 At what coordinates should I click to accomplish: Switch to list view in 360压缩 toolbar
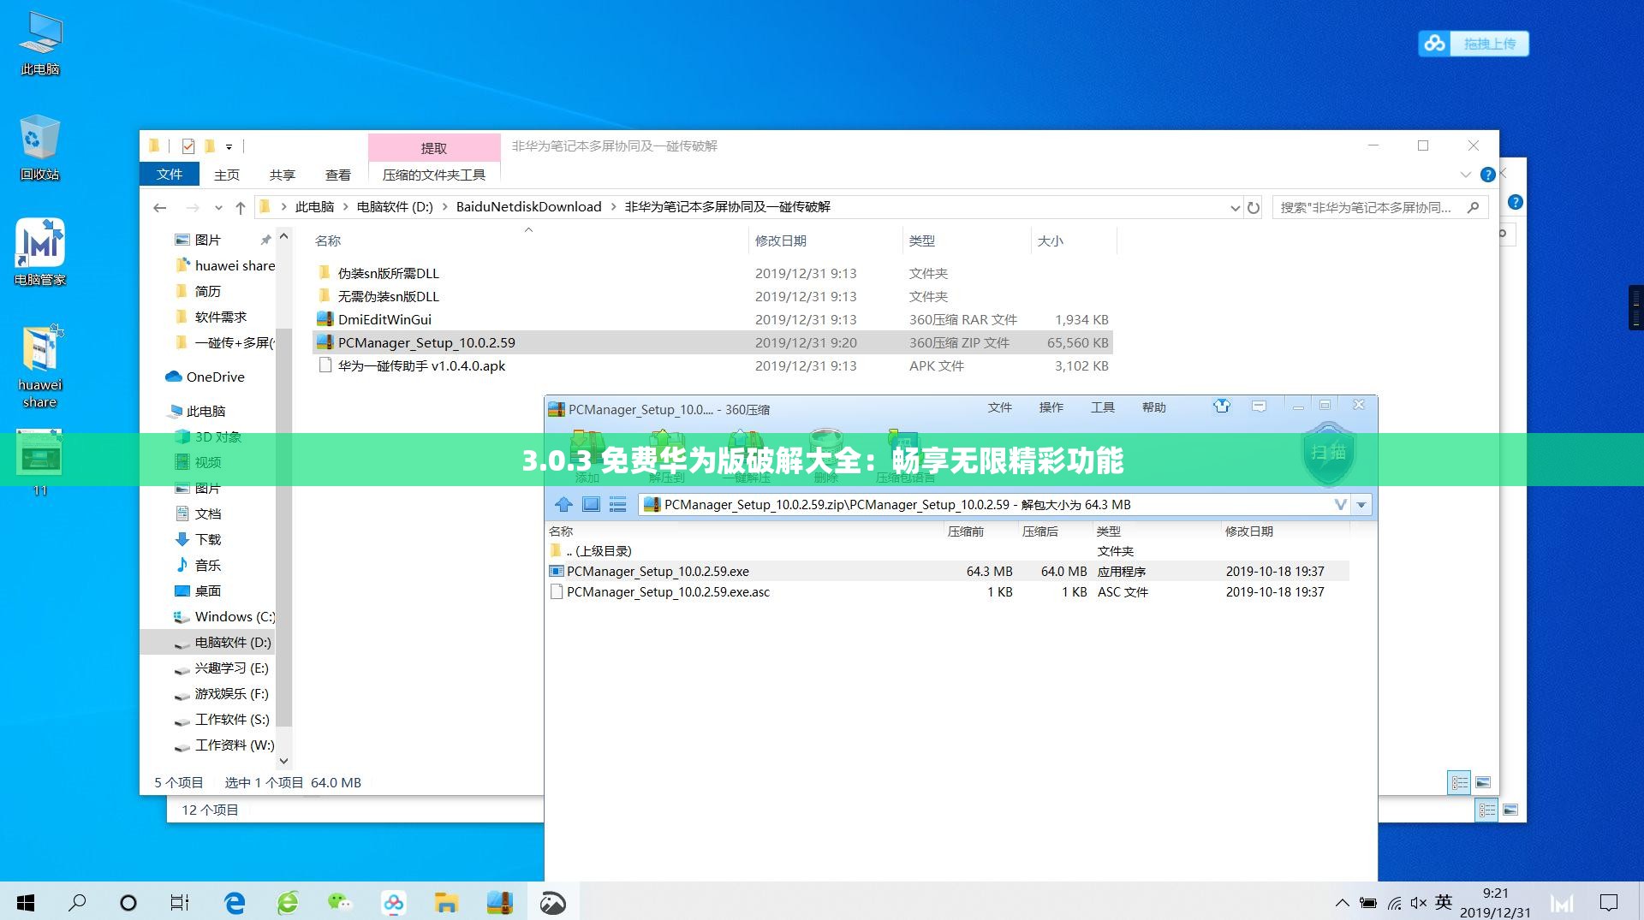click(x=618, y=504)
